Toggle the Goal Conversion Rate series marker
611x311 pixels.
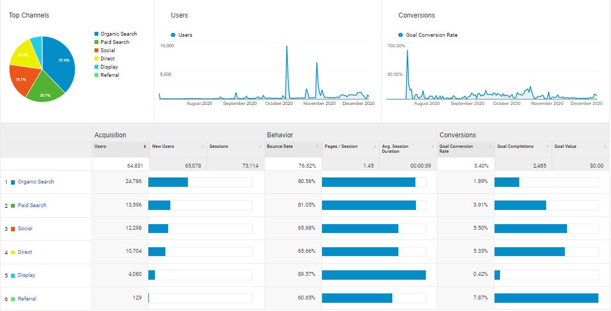click(x=401, y=35)
